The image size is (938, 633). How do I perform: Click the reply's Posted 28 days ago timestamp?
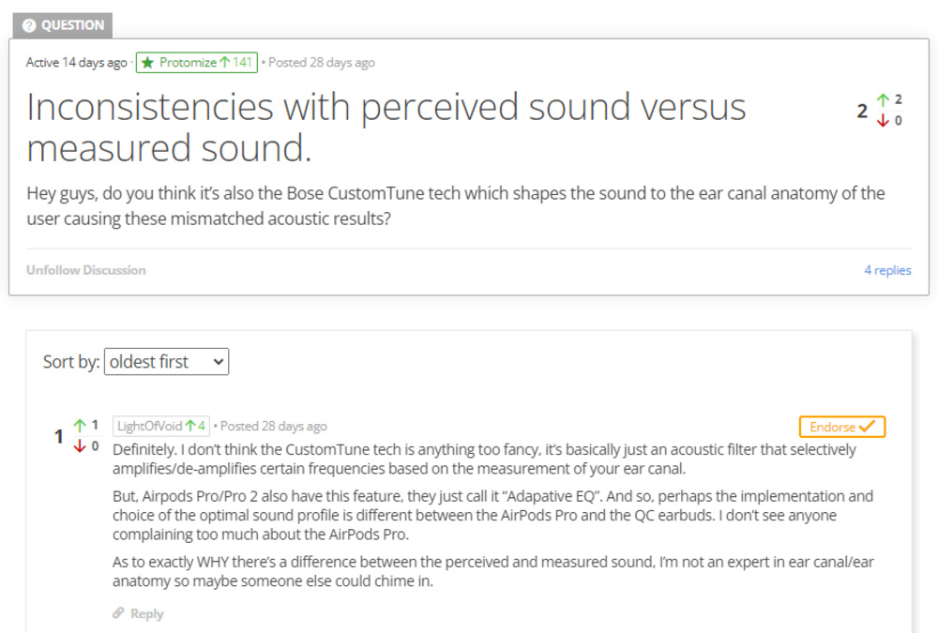274,427
